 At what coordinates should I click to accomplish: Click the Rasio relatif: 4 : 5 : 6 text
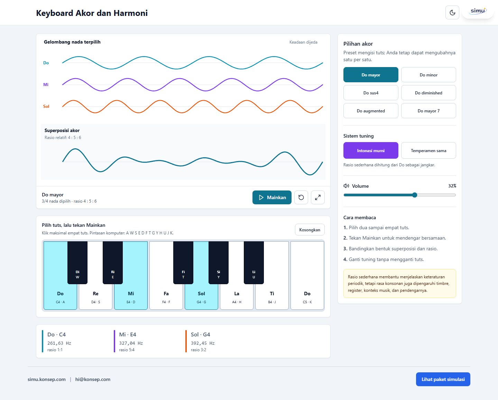coord(63,138)
